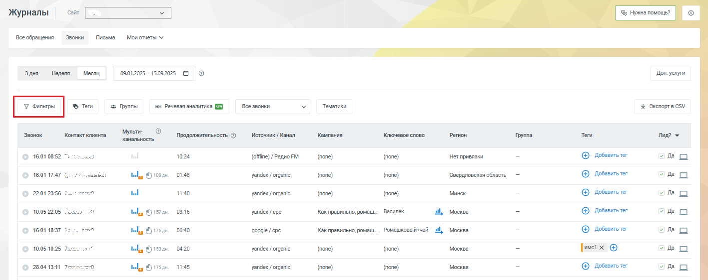This screenshot has width=708, height=280.
Task: Toggle the Лид checkbox in 16.01 18:37 row
Action: 662,230
